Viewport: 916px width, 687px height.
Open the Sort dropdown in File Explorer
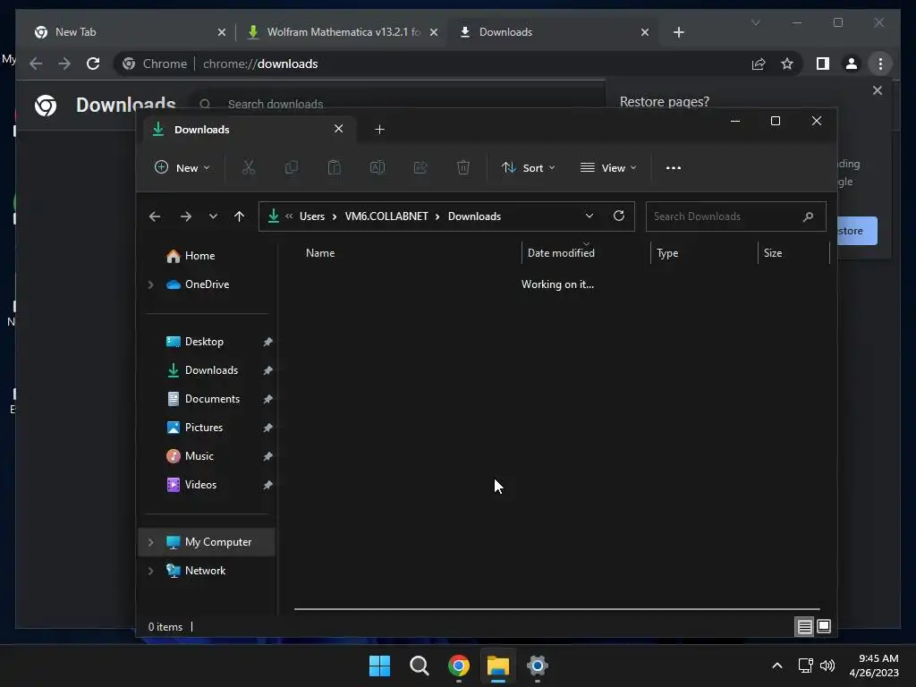(x=528, y=167)
